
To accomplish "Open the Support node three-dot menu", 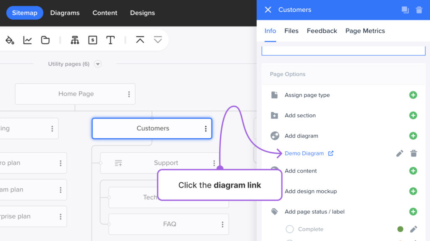I will 214,163.
